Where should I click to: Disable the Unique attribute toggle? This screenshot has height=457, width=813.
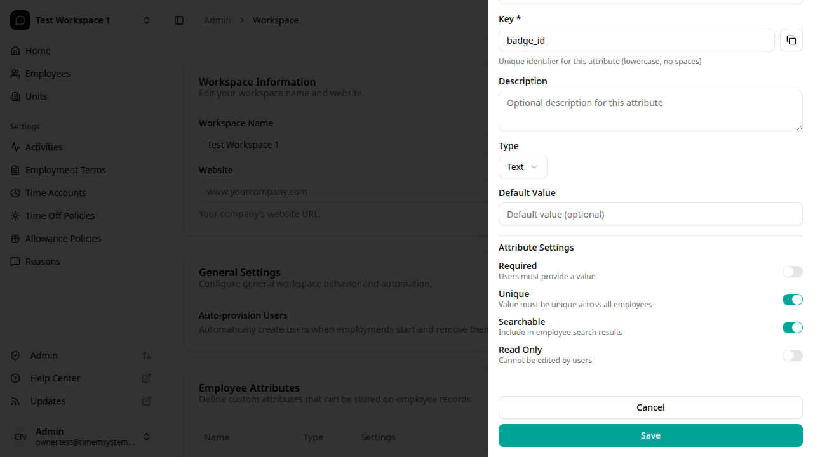(793, 299)
